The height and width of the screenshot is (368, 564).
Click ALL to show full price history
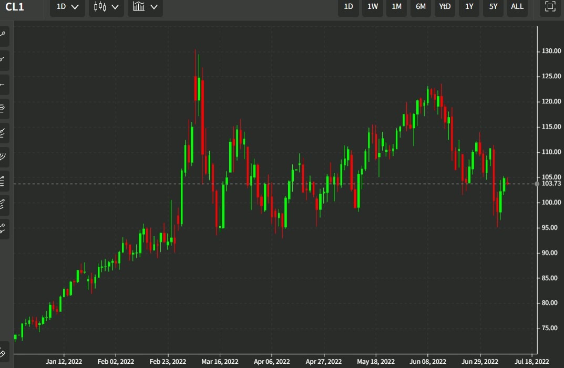[517, 7]
